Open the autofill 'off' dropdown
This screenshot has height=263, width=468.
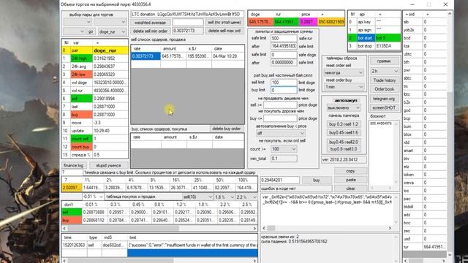(280, 133)
